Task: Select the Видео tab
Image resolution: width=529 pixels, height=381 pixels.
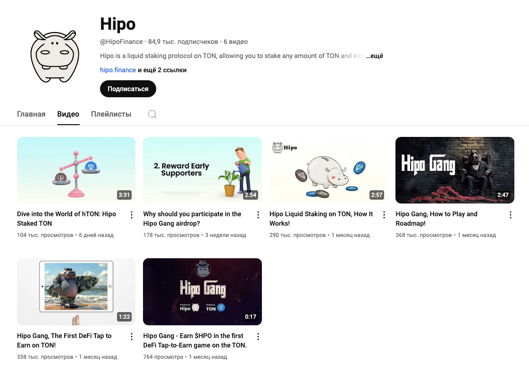Action: pyautogui.click(x=68, y=114)
